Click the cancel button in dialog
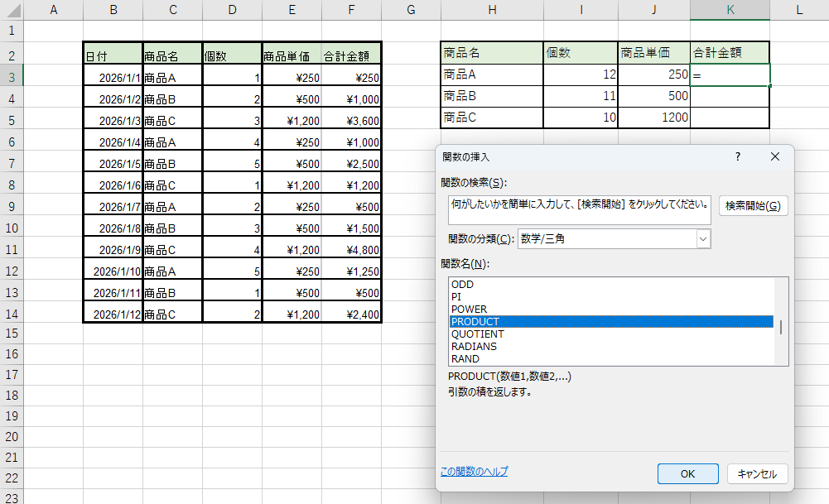Image resolution: width=829 pixels, height=504 pixels. click(757, 474)
